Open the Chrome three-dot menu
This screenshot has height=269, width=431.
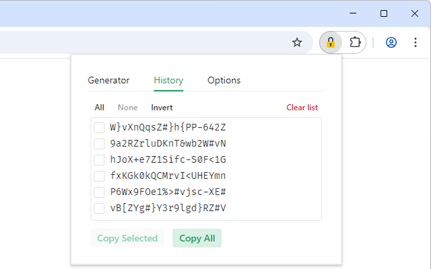point(415,42)
